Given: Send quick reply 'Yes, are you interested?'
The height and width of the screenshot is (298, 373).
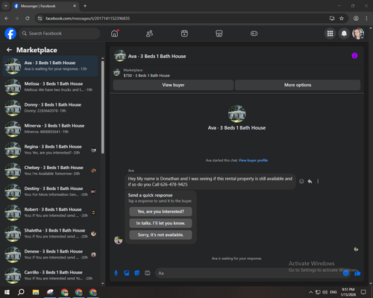Looking at the screenshot, I should 160,212.
